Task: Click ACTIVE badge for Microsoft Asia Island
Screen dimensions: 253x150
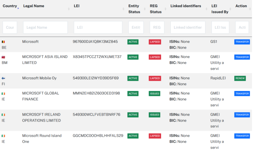Action: click(133, 57)
